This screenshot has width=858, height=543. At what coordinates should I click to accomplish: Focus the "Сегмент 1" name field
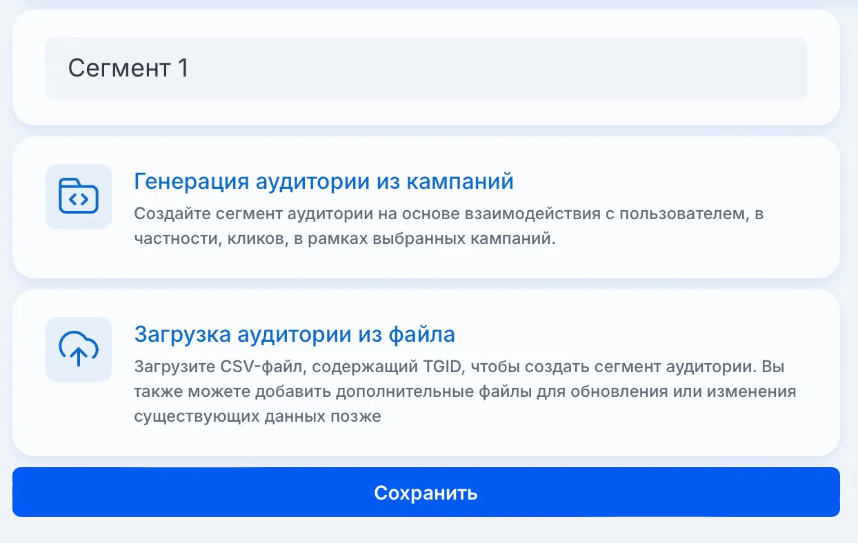point(426,68)
